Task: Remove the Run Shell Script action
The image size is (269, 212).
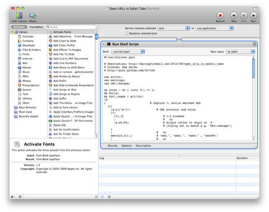Action: [254, 44]
